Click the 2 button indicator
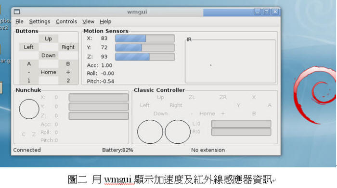 click(x=68, y=80)
